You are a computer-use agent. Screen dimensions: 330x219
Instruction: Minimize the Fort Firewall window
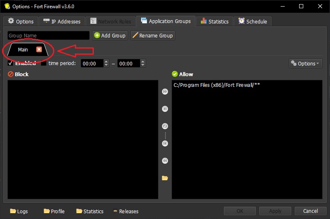click(x=283, y=6)
